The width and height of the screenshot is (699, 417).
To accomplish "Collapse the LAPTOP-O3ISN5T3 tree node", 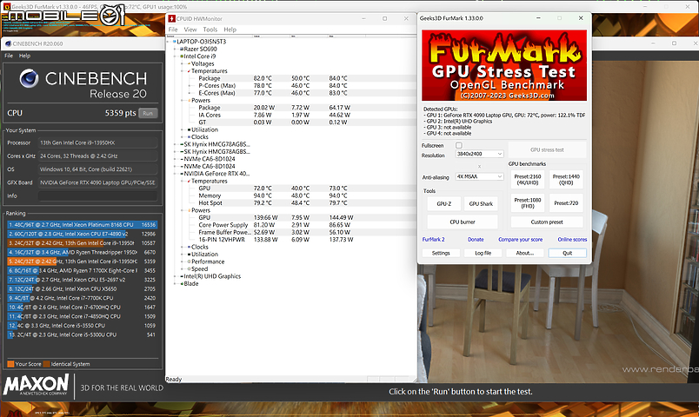I will [x=169, y=42].
